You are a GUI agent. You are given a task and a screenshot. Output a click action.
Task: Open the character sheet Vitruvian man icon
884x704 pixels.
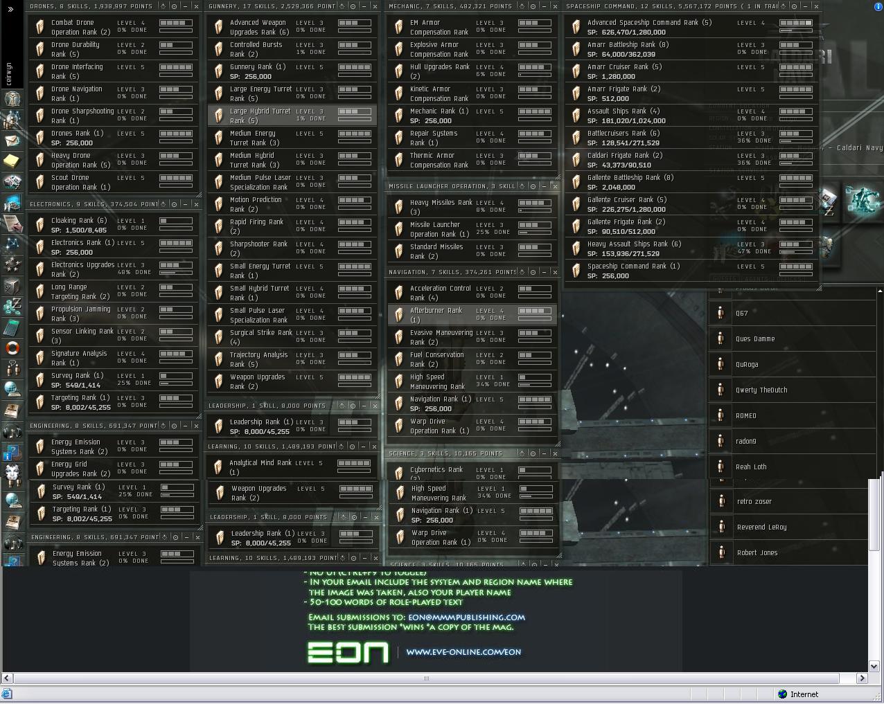(x=12, y=98)
